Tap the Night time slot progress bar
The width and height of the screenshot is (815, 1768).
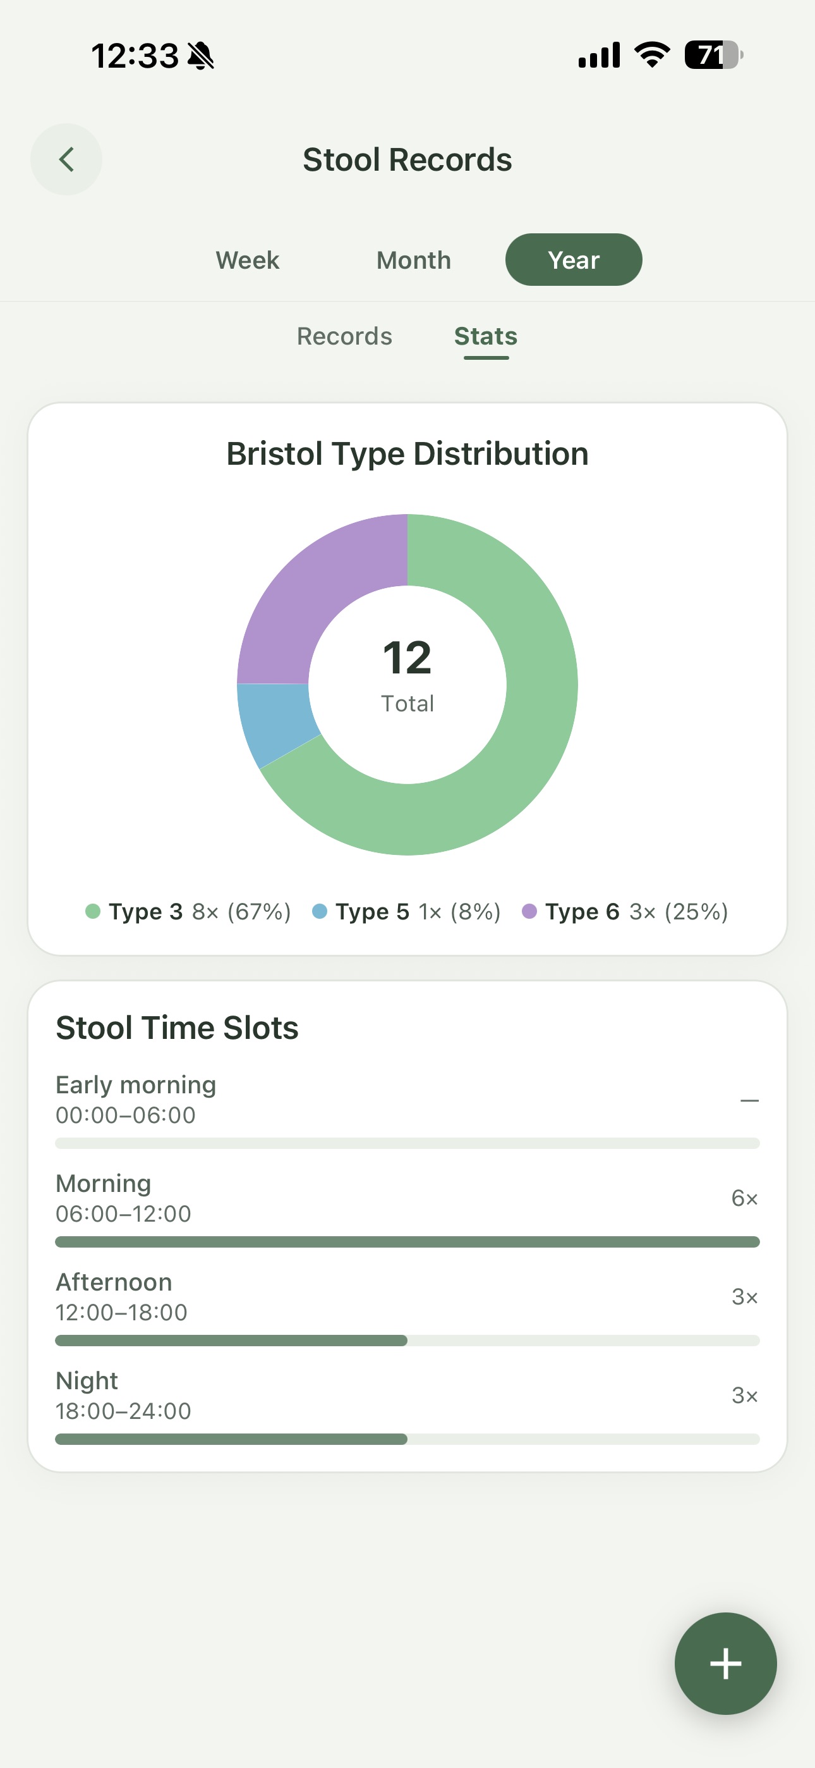[407, 1439]
